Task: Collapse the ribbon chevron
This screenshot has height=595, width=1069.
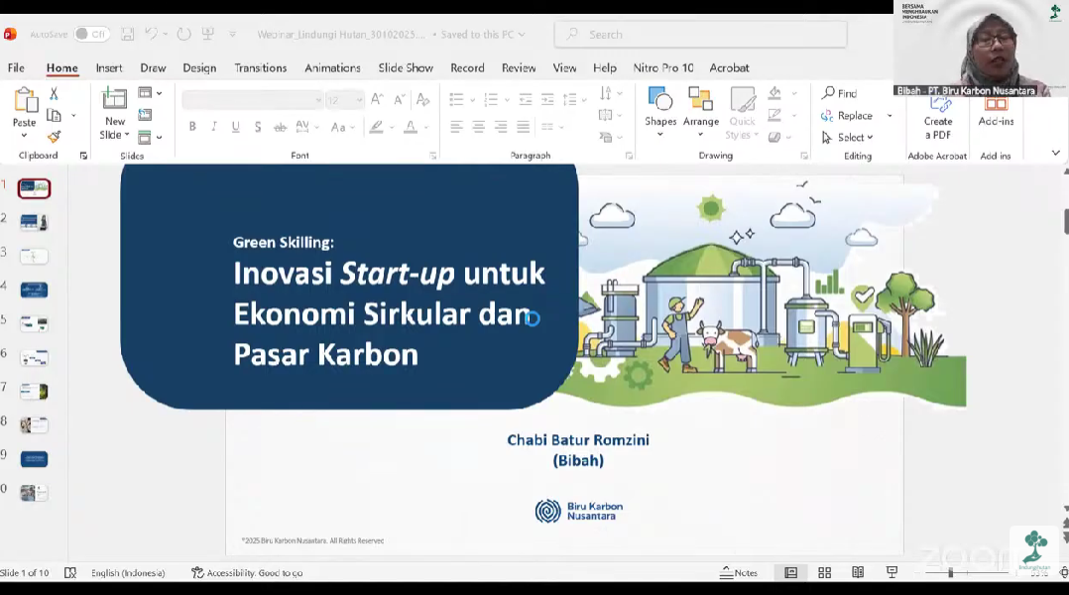Action: (1055, 153)
